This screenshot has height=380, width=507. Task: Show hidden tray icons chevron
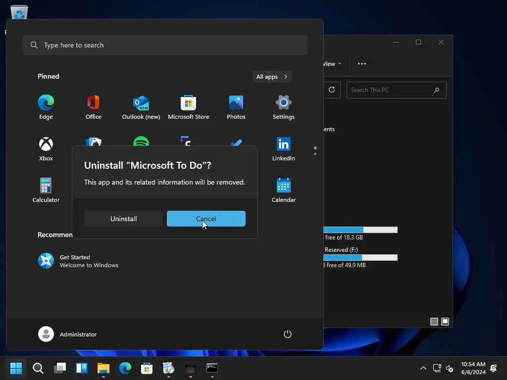423,368
